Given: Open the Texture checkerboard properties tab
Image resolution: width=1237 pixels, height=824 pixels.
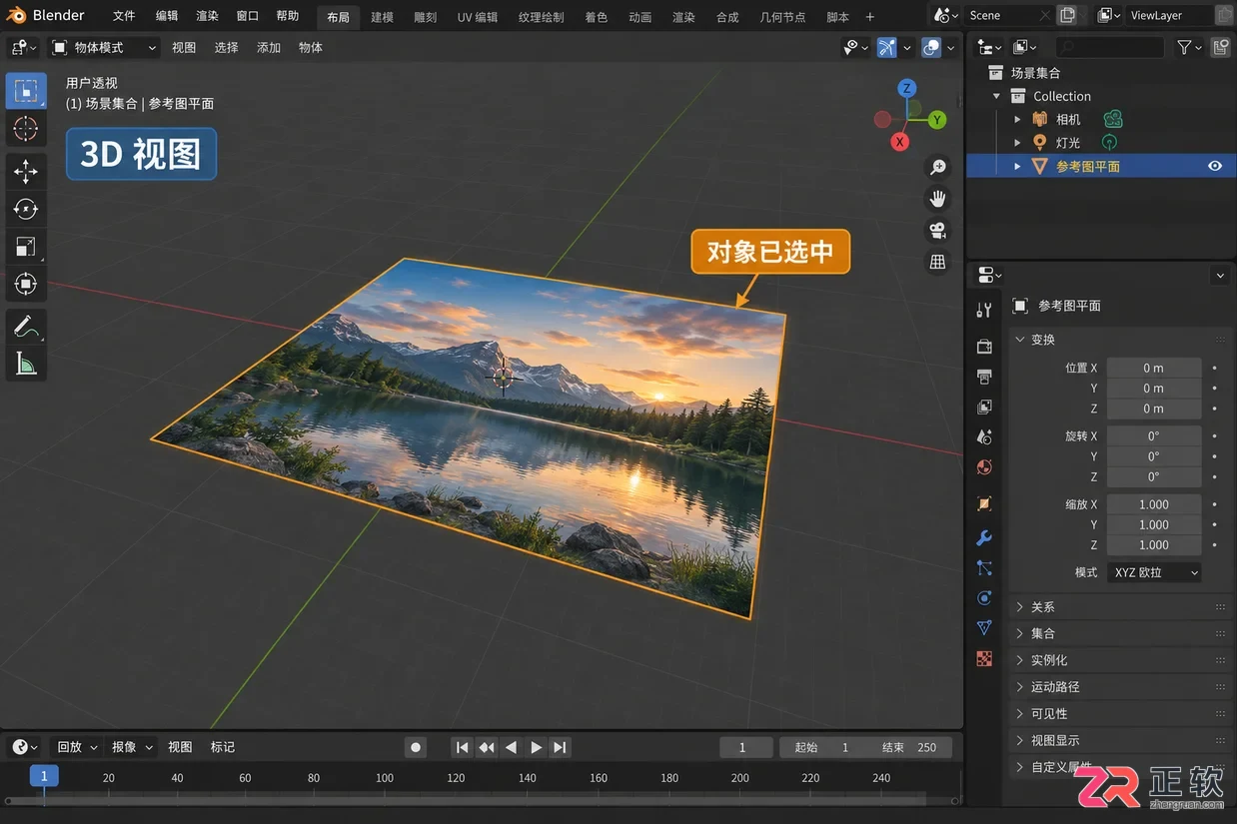Looking at the screenshot, I should pos(984,658).
